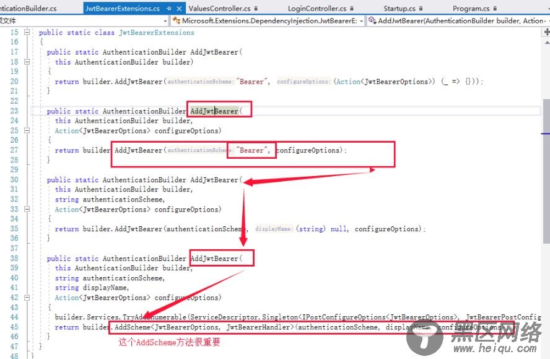
Task: Click 'this AuthenticationBuilder builder' on line 31
Action: 123,189
